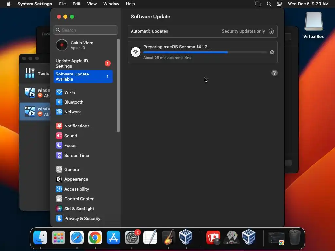Launch Launchpad from the Dock
This screenshot has width=335, height=251.
[59, 238]
